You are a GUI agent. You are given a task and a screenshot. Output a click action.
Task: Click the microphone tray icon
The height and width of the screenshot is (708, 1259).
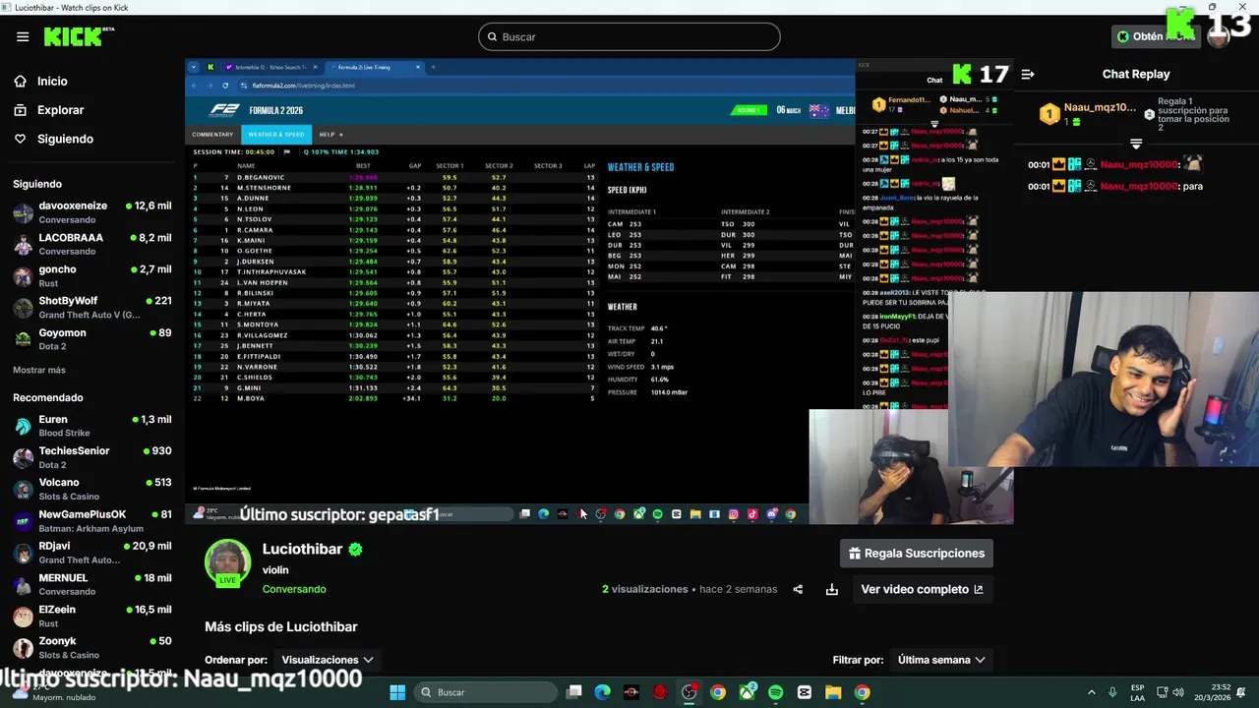coord(1112,692)
